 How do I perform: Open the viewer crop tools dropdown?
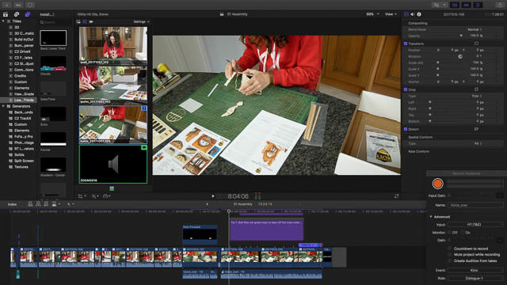point(82,196)
